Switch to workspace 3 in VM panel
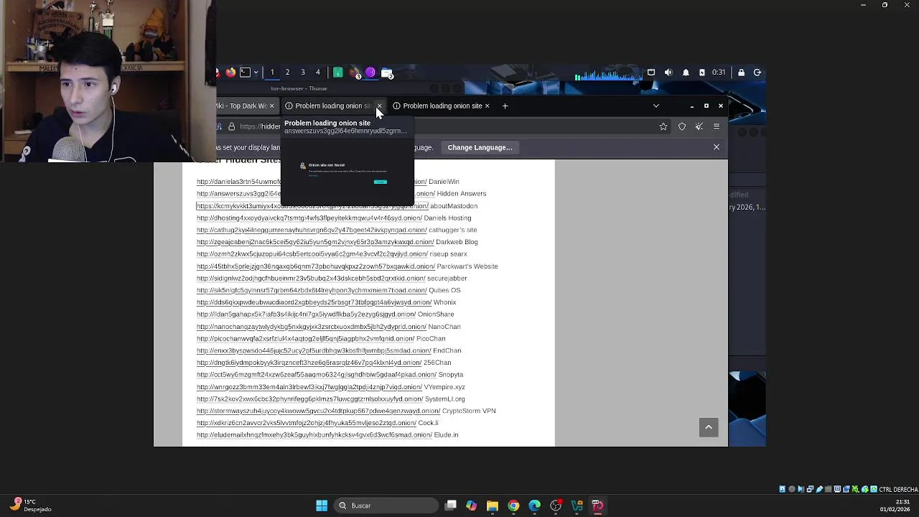 303,73
